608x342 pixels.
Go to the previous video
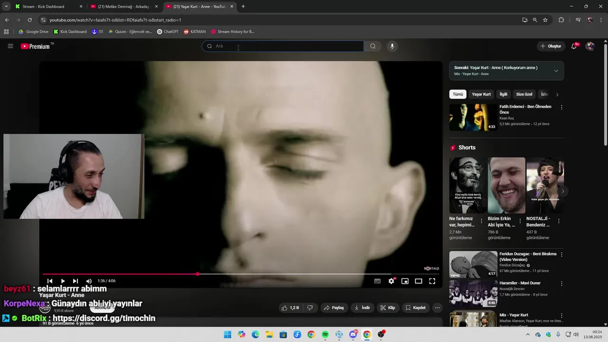tap(50, 281)
